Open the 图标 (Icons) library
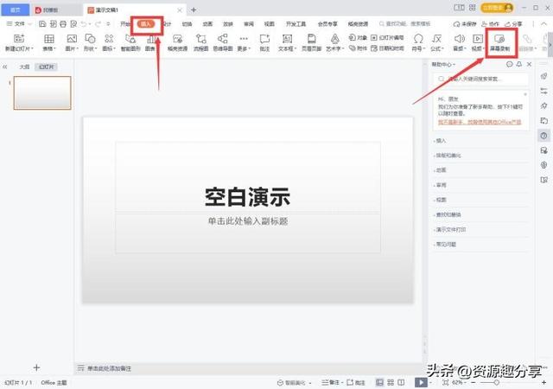 109,42
